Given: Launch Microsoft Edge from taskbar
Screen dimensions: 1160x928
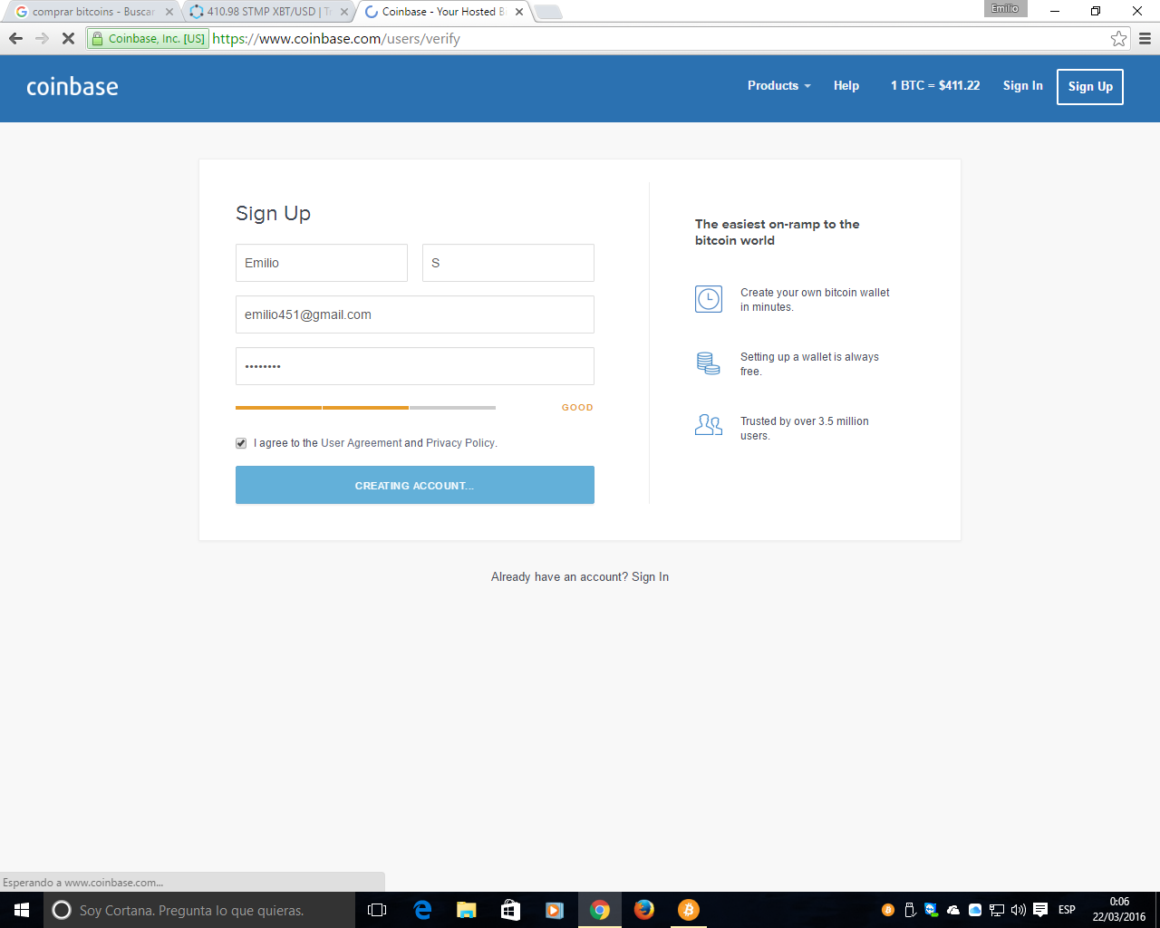Looking at the screenshot, I should point(422,910).
